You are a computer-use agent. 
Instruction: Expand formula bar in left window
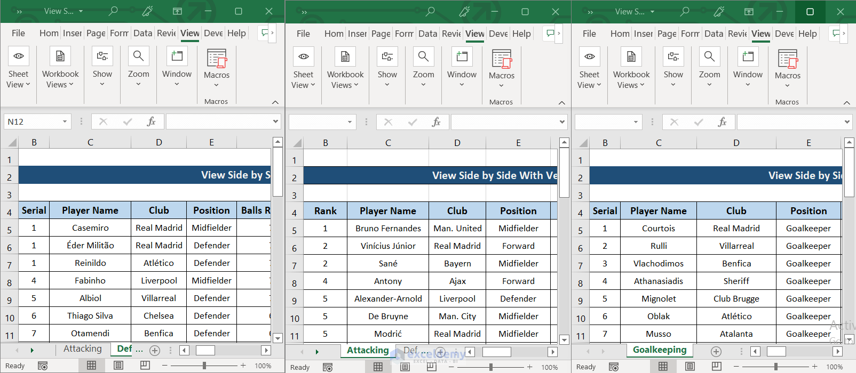pos(275,121)
